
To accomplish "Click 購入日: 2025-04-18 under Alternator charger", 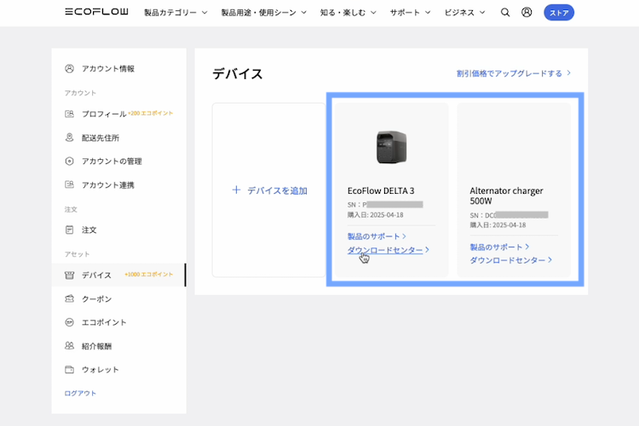I will [498, 225].
